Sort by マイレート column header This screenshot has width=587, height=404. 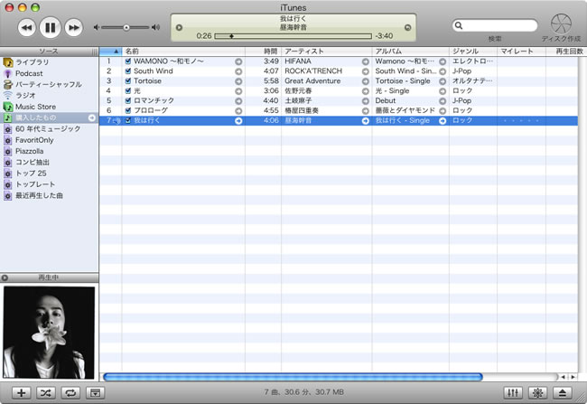tap(521, 52)
